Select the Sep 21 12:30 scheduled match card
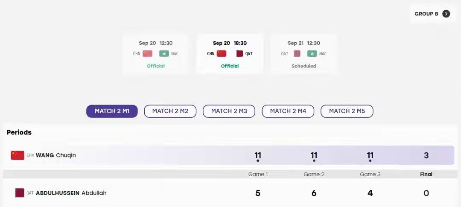 click(x=304, y=54)
